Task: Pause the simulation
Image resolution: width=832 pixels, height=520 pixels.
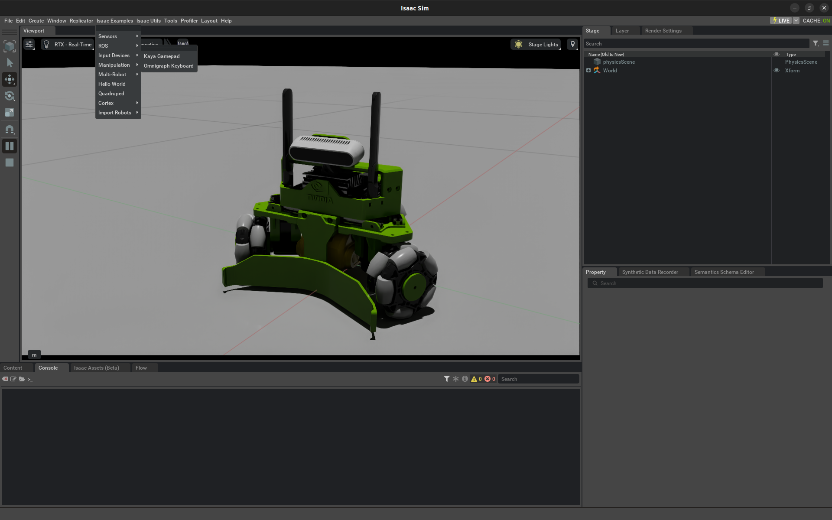Action: click(x=10, y=146)
